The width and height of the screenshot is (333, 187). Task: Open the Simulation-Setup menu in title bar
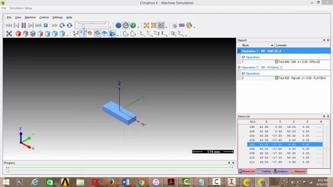(21, 8)
